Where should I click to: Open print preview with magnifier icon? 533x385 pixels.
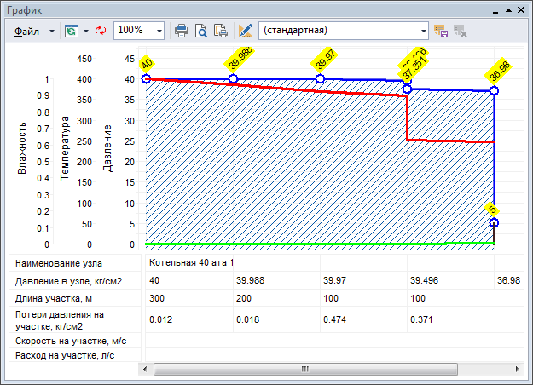[201, 30]
